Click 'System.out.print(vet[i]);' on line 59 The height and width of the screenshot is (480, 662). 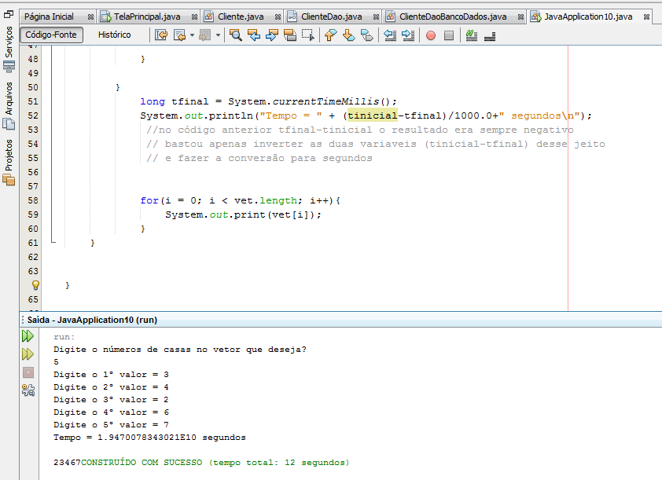(x=243, y=214)
